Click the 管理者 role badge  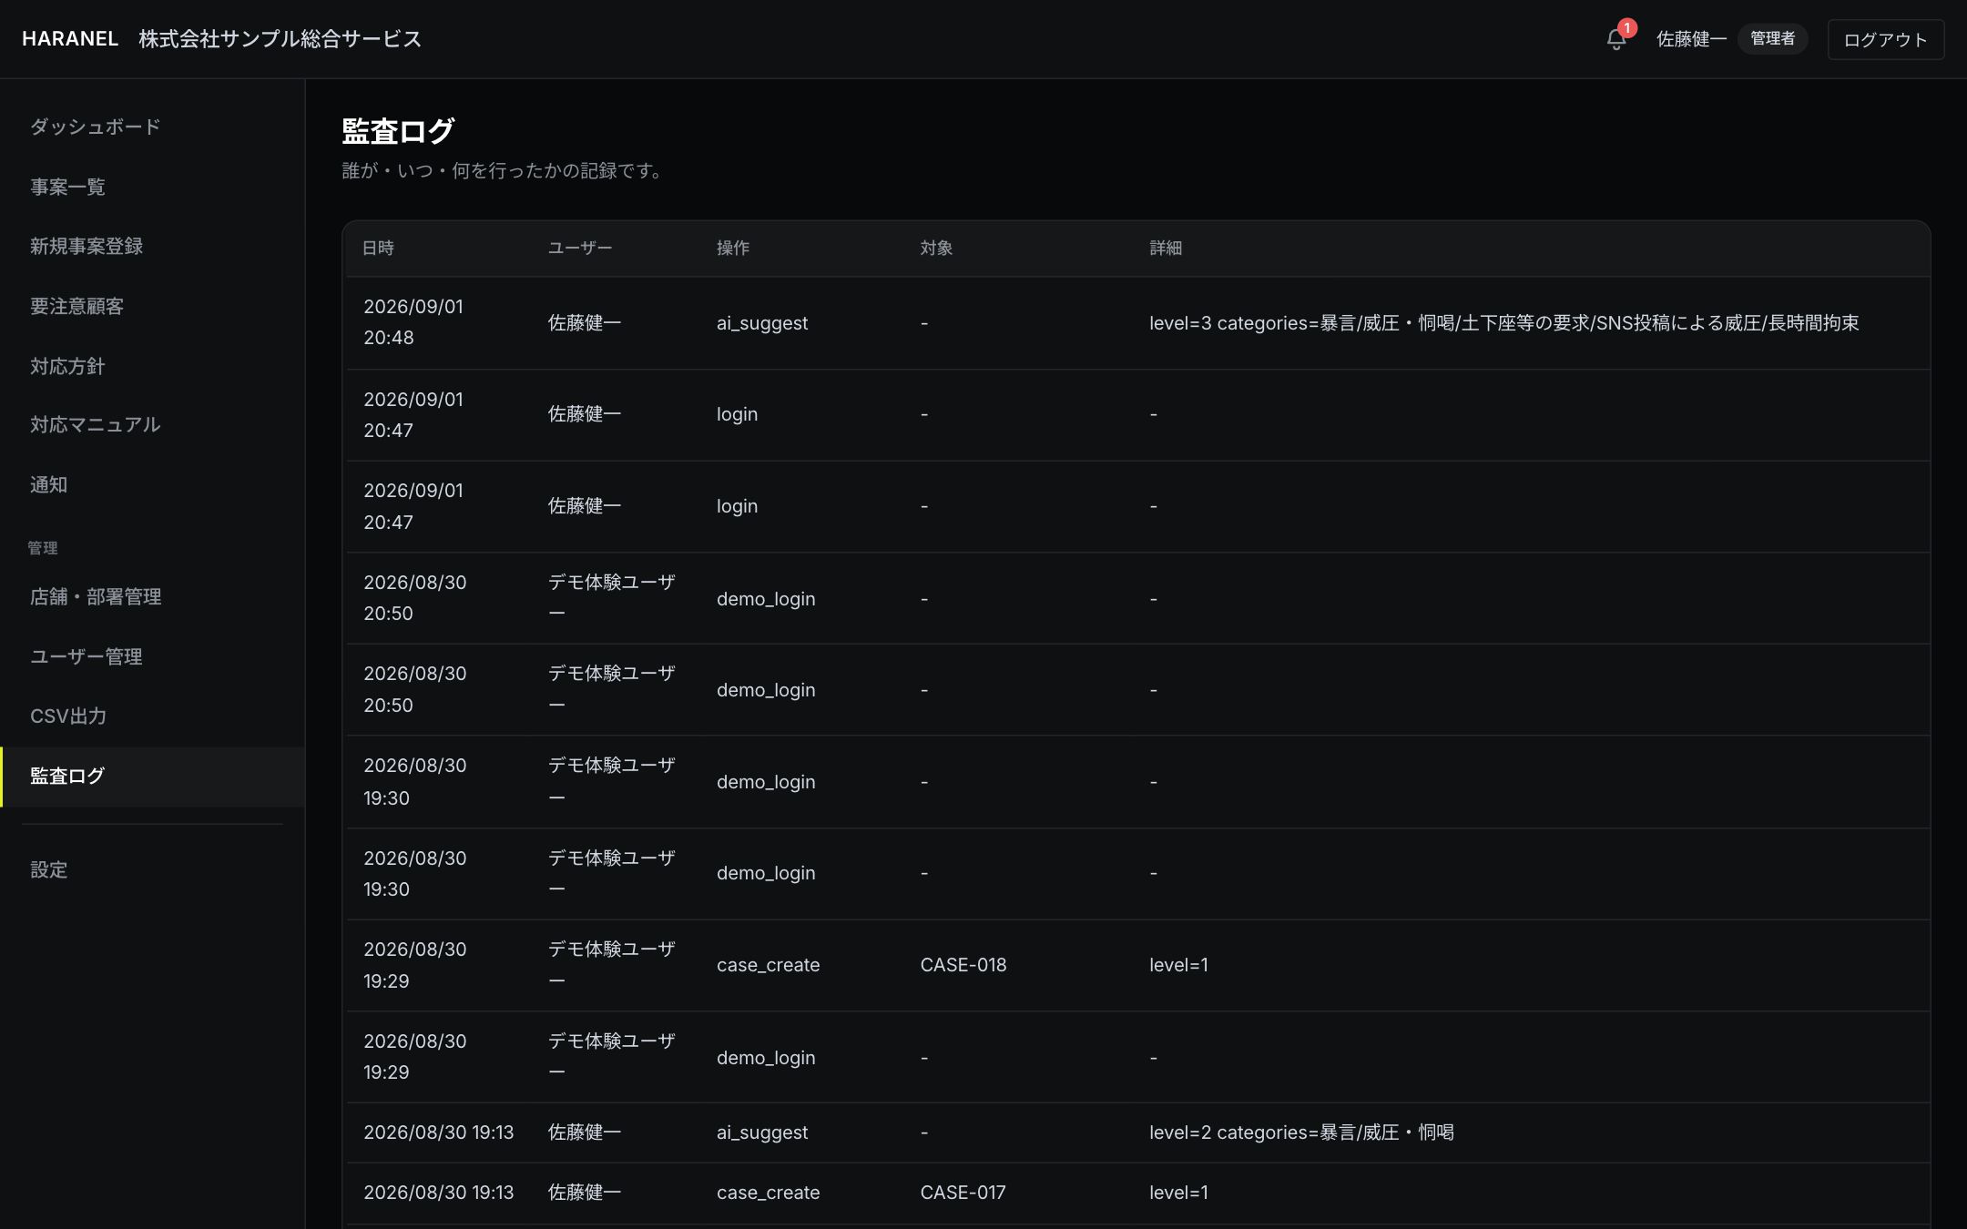click(1772, 38)
